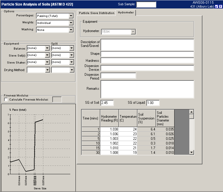Open the Washing dropdown
Screen dimensions: 223x192
(x=71, y=30)
